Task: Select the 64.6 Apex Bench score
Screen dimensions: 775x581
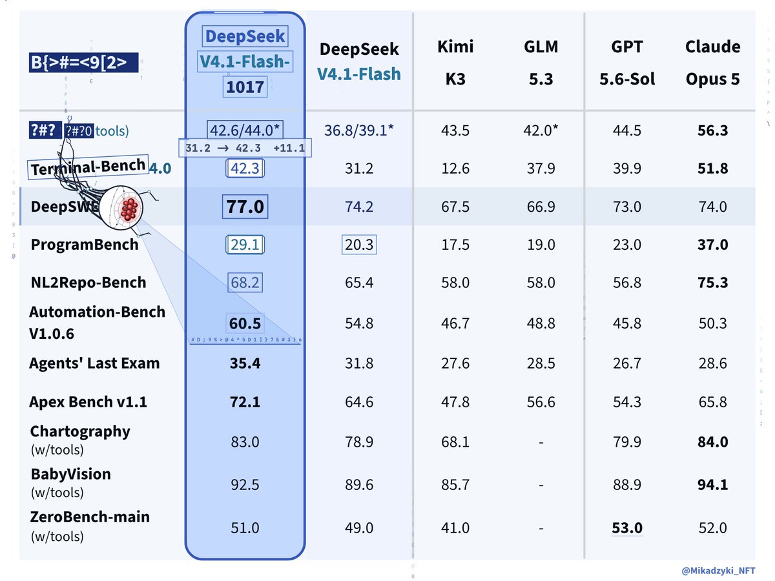Action: coord(358,402)
